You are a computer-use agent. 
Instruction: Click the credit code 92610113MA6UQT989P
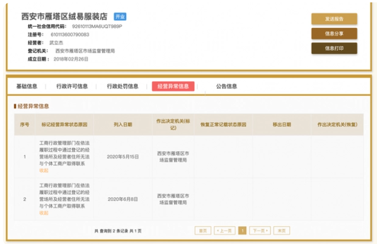[x=97, y=26]
